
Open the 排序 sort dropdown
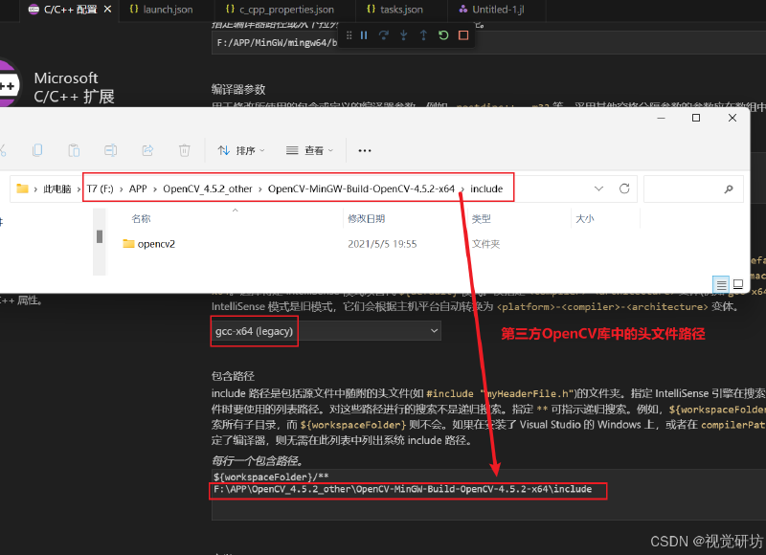pos(241,150)
